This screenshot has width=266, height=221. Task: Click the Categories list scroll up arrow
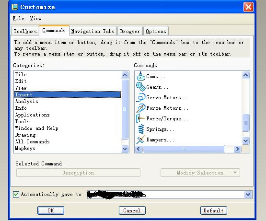pos(125,75)
